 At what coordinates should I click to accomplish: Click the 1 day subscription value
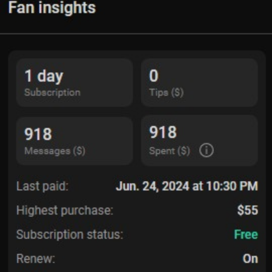tap(44, 76)
